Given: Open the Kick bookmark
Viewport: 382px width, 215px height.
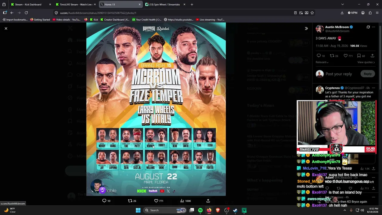Looking at the screenshot, I should [94, 20].
